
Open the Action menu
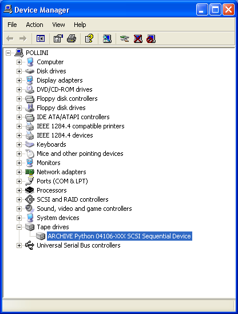34,25
